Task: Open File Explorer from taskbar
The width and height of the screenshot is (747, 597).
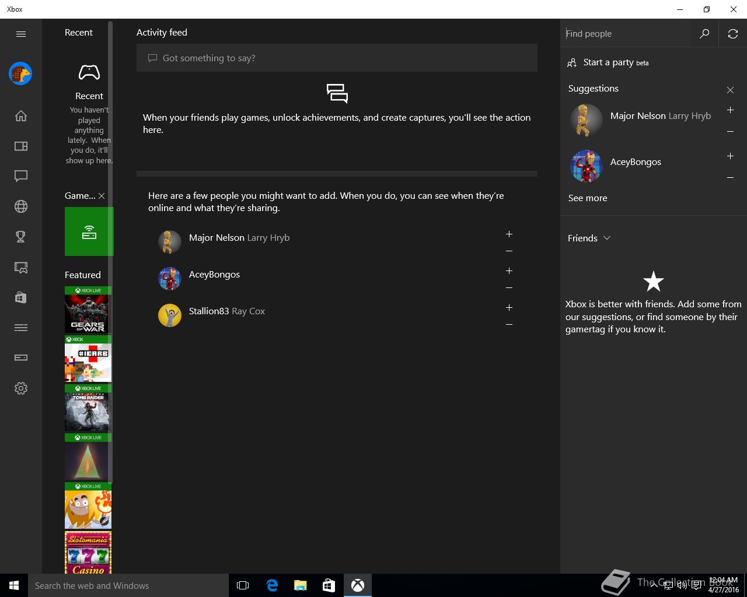Action: click(x=300, y=585)
